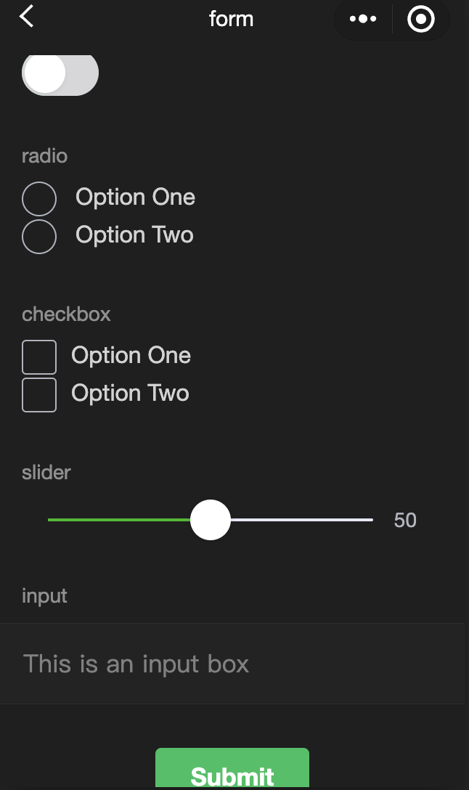Image resolution: width=469 pixels, height=790 pixels.
Task: Click the "form" page title
Action: 231,19
